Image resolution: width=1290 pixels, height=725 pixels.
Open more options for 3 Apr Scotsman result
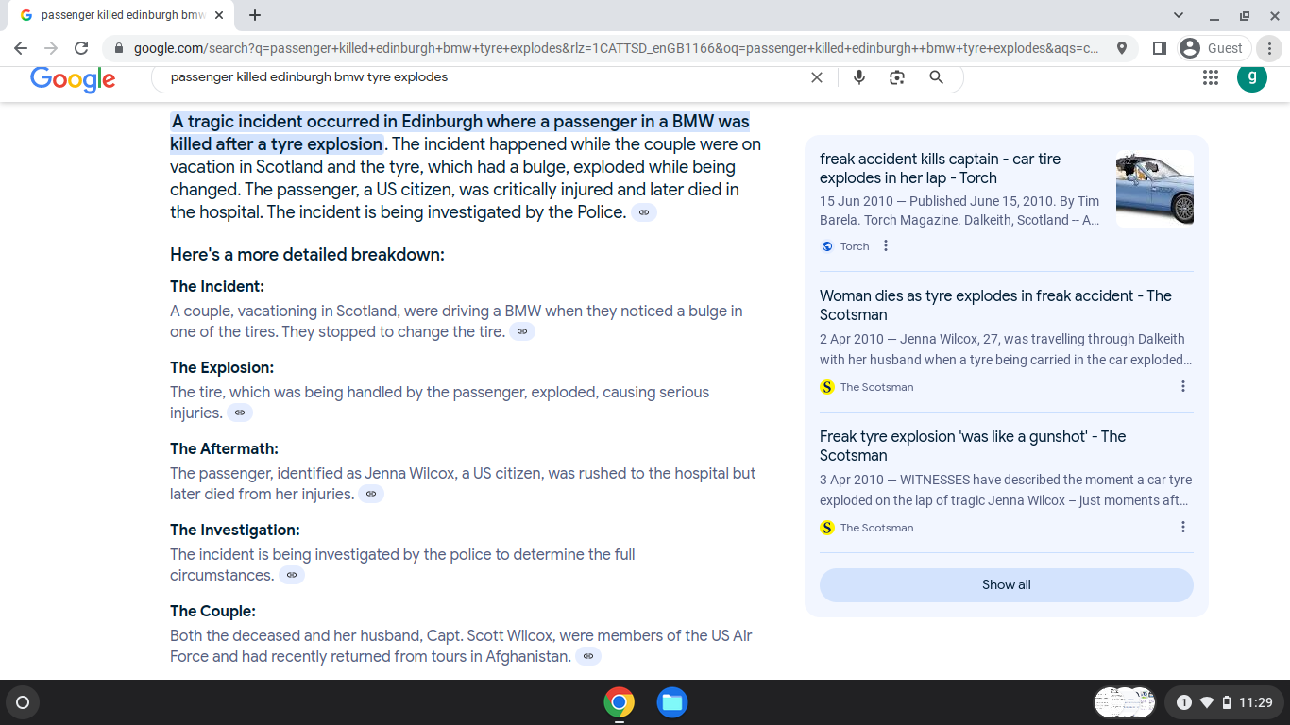click(x=1183, y=527)
